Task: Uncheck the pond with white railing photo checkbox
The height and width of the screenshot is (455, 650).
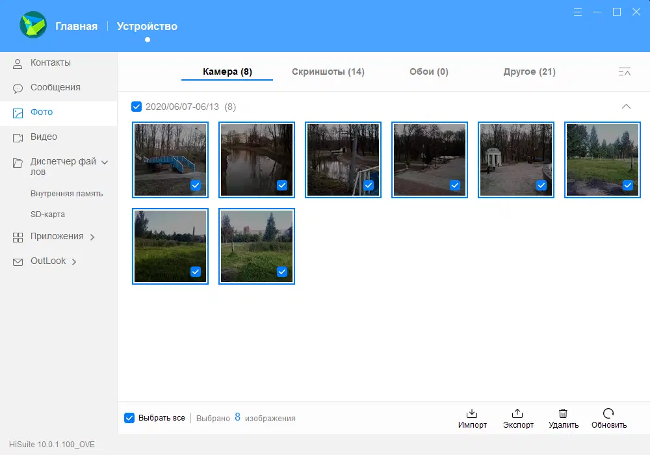Action: pos(368,185)
